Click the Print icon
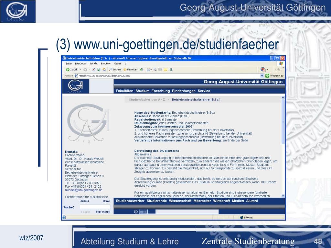The image size is (331, 248). [155, 70]
